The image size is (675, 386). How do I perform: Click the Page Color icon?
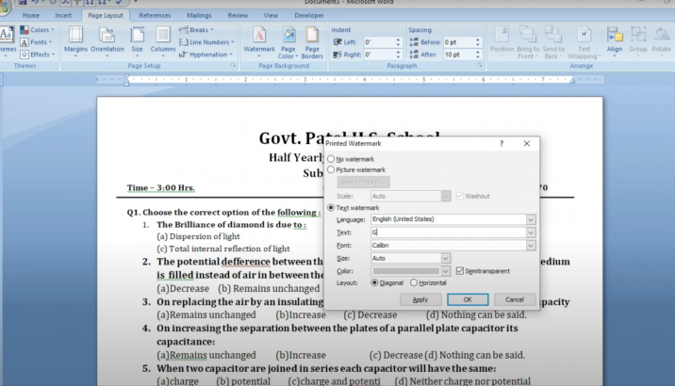point(288,39)
